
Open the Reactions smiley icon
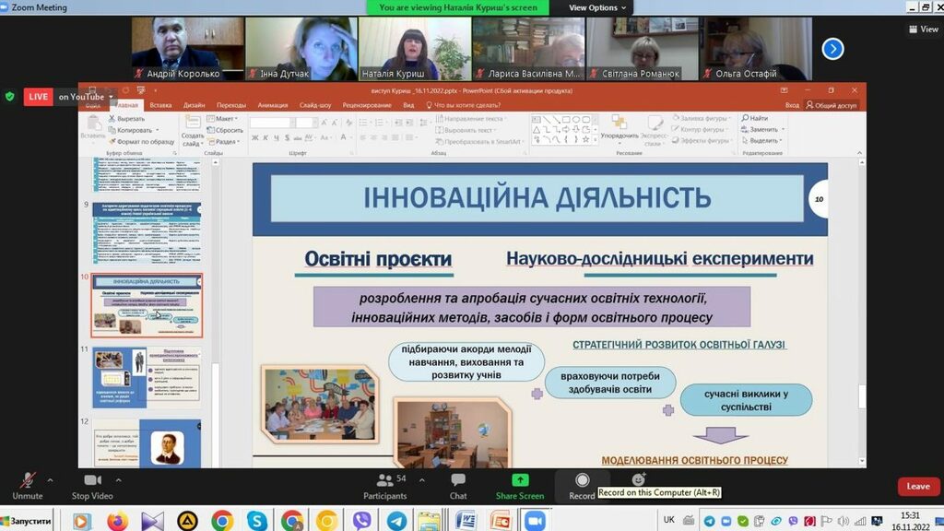(638, 480)
